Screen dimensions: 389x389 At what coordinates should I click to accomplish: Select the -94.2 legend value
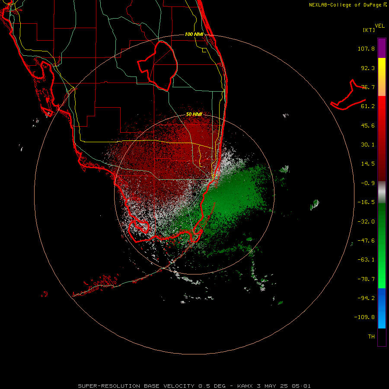(366, 298)
